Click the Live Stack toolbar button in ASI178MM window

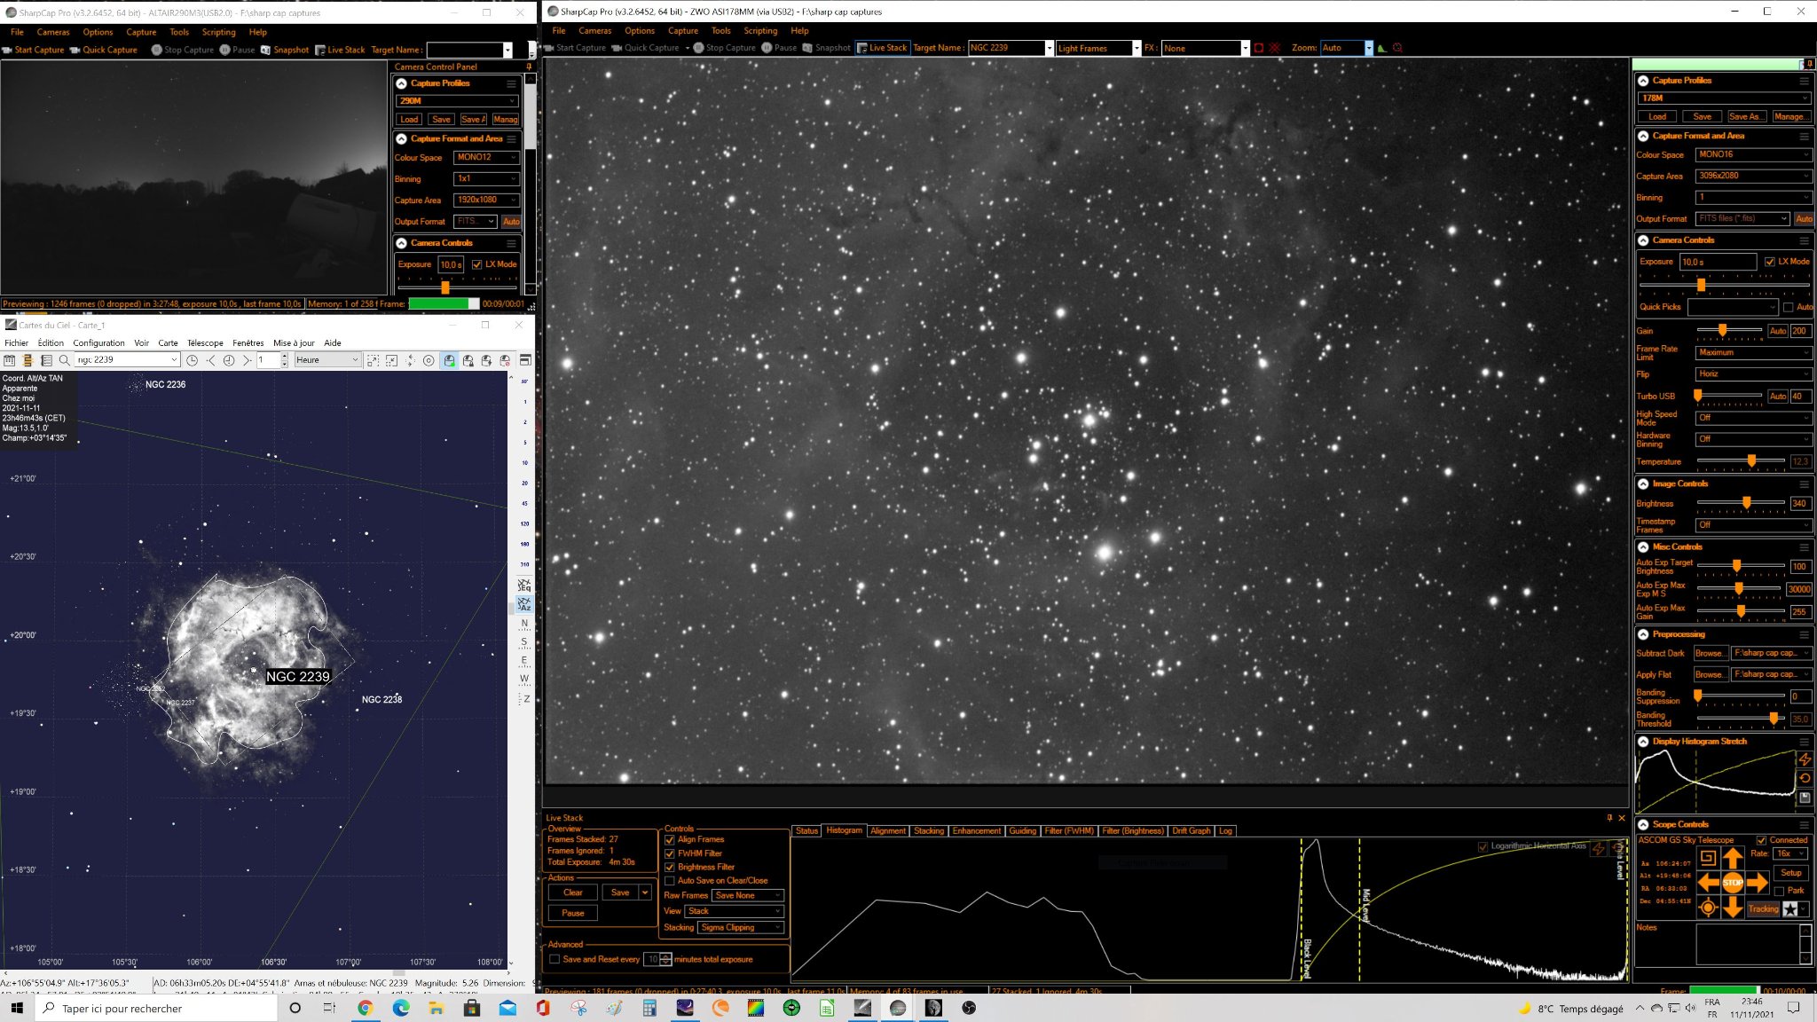click(882, 48)
